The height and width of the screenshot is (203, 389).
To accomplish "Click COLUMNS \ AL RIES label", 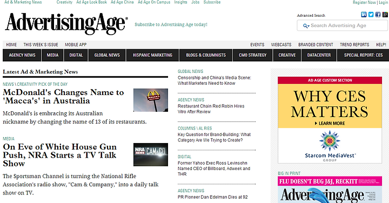I will (194, 128).
